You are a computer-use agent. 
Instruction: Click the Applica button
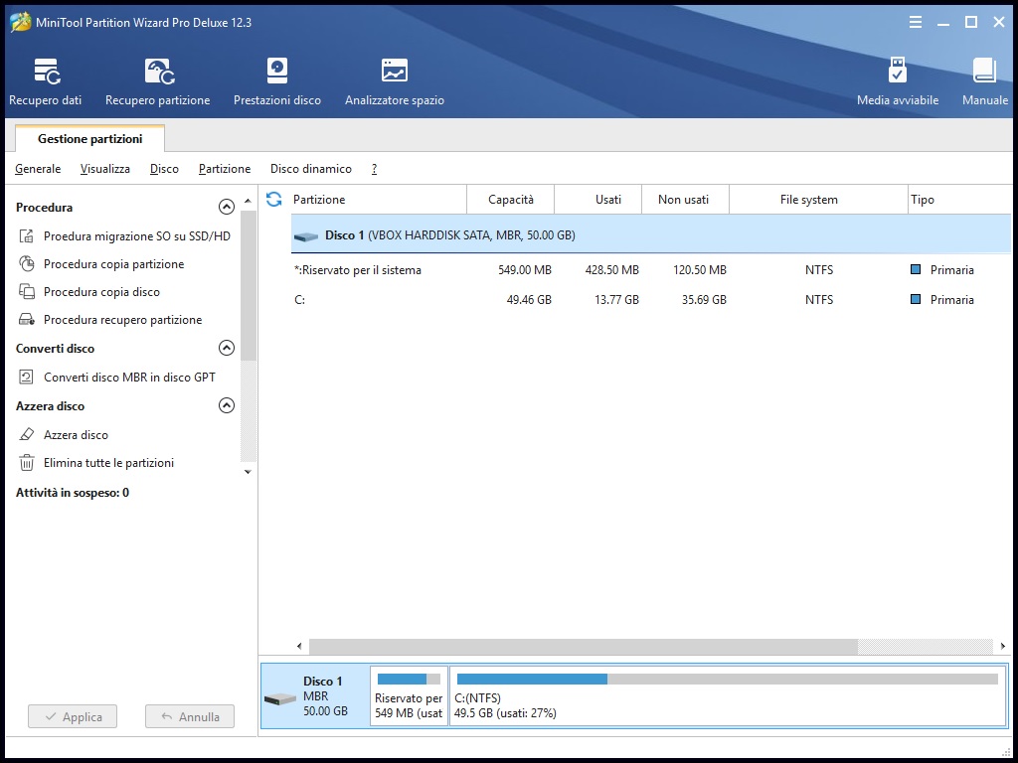pyautogui.click(x=73, y=716)
